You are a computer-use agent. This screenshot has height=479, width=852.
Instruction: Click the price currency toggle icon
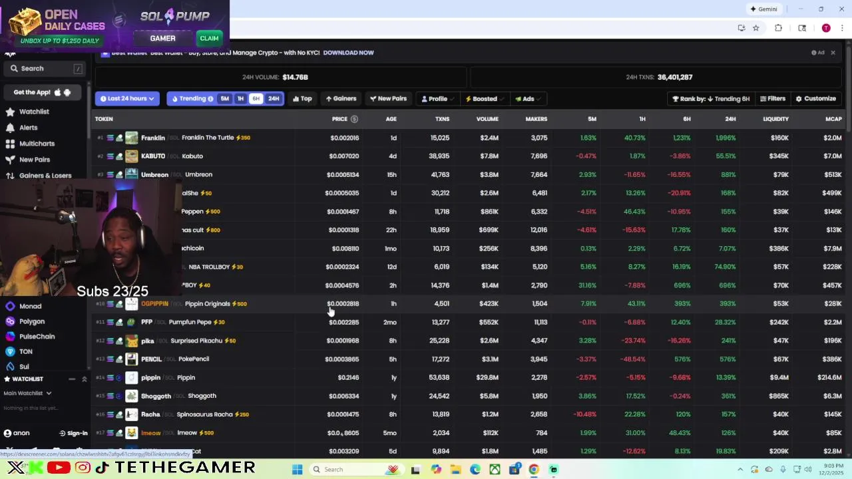354,119
